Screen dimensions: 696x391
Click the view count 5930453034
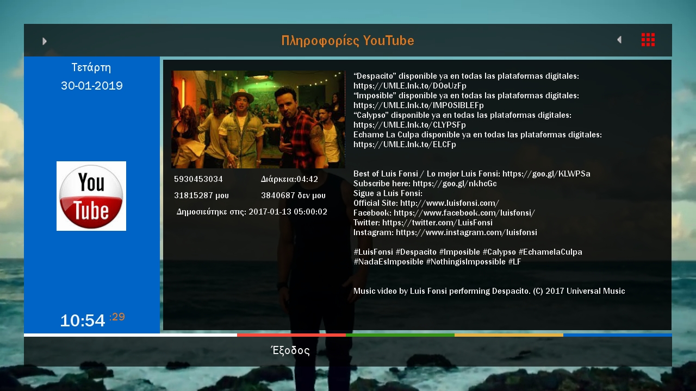(198, 179)
